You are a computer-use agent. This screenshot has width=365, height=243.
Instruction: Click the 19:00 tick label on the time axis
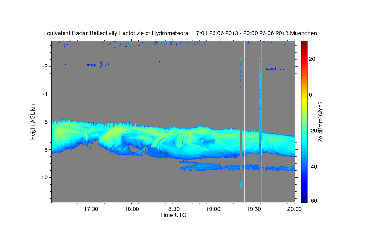click(213, 209)
